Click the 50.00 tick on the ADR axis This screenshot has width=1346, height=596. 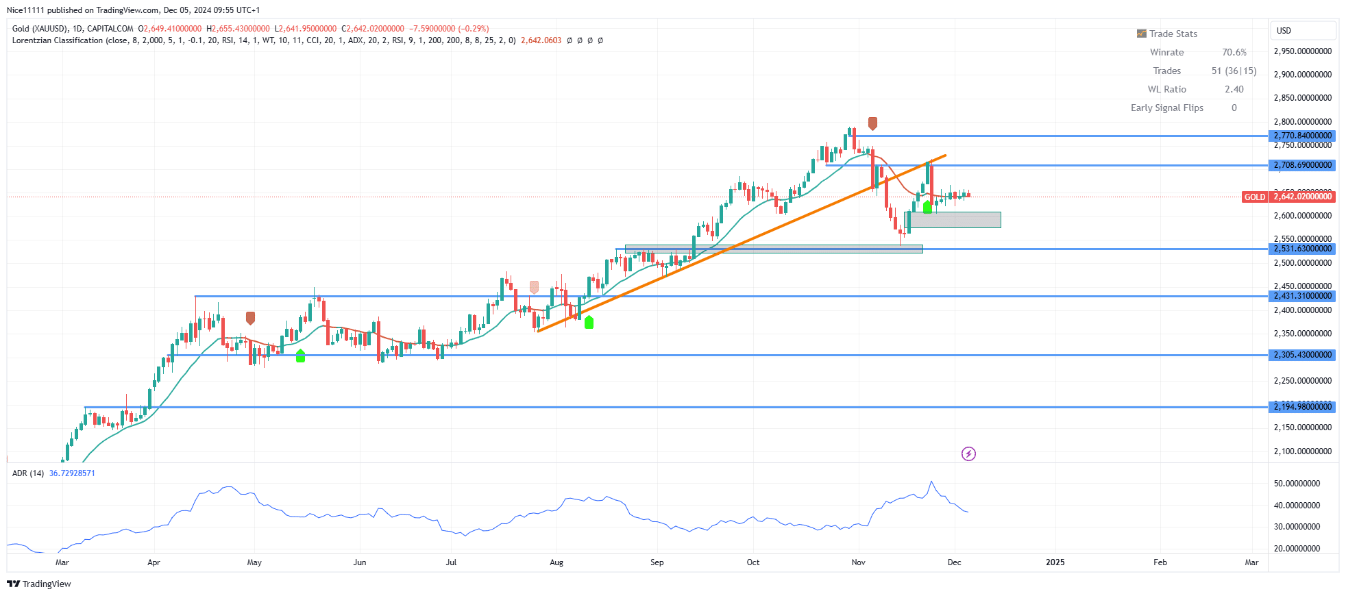click(x=1297, y=484)
